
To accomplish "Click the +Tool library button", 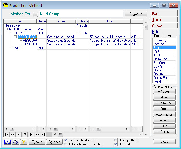I will (x=164, y=120).
